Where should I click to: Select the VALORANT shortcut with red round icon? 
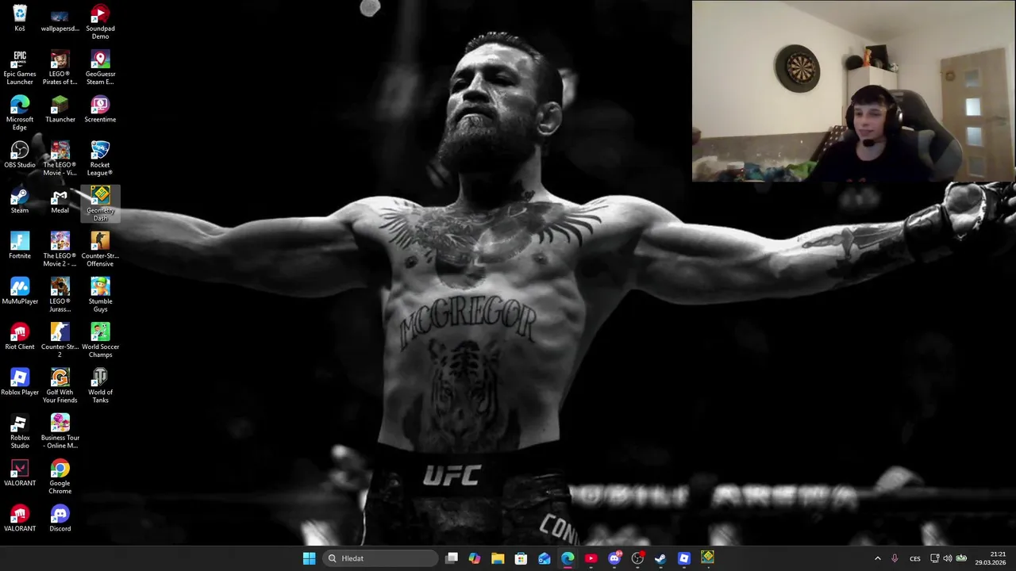20,519
